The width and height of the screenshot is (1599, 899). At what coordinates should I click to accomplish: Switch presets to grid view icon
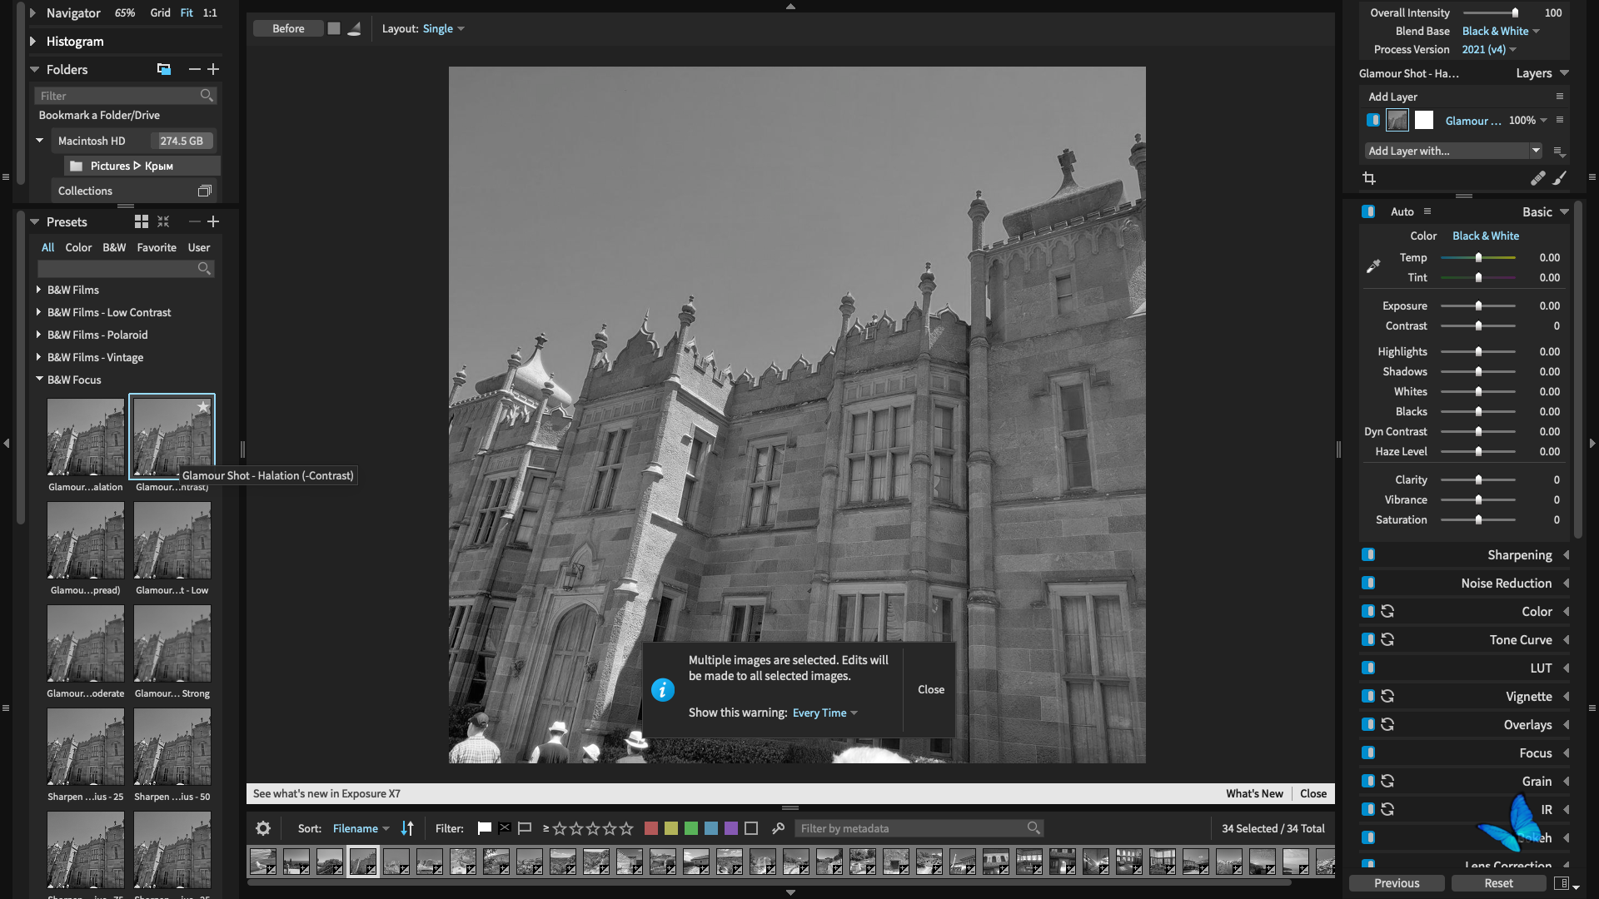[142, 221]
